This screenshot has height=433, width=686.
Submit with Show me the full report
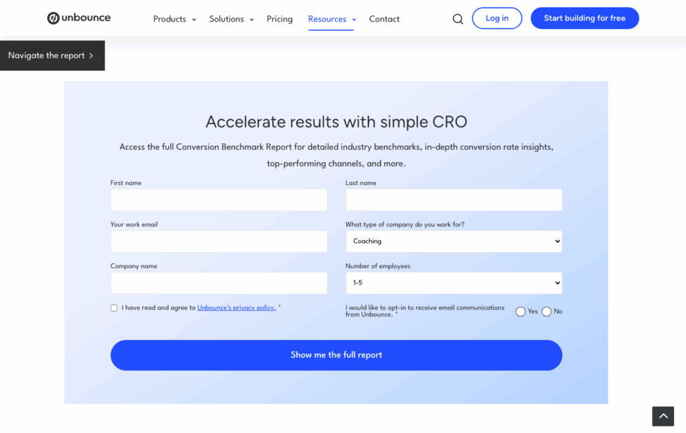click(x=336, y=355)
